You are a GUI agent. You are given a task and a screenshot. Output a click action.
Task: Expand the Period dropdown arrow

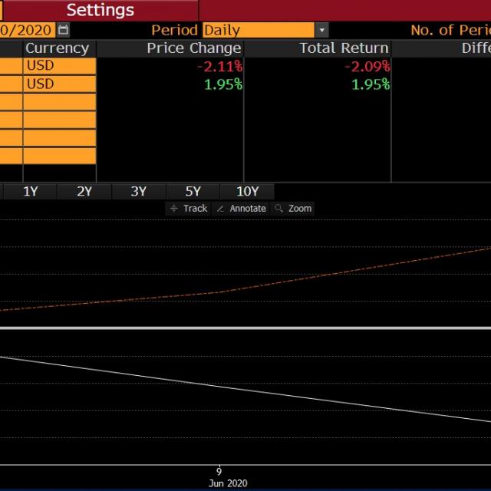pos(322,30)
